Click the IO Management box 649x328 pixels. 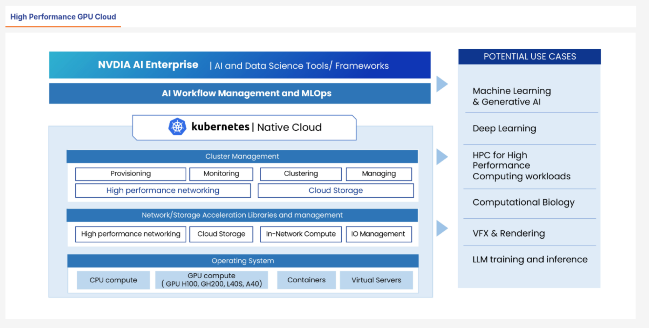(378, 234)
